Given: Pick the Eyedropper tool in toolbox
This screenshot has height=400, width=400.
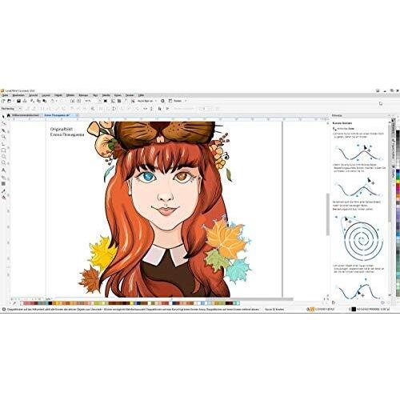Looking at the screenshot, I should (x=4, y=190).
